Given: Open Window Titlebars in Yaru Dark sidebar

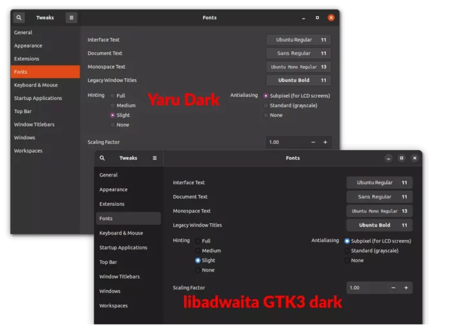Looking at the screenshot, I should [46, 124].
